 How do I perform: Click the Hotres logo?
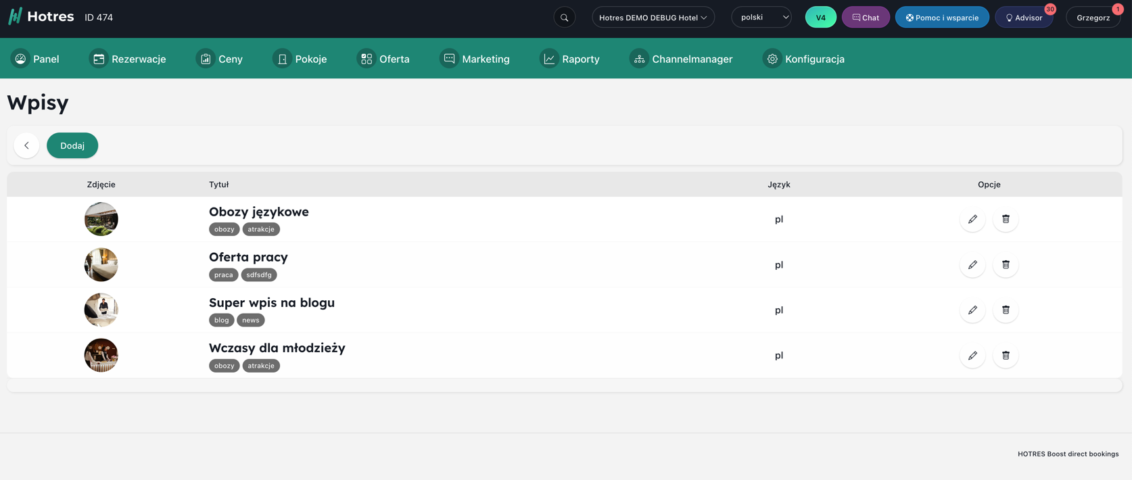tap(41, 17)
